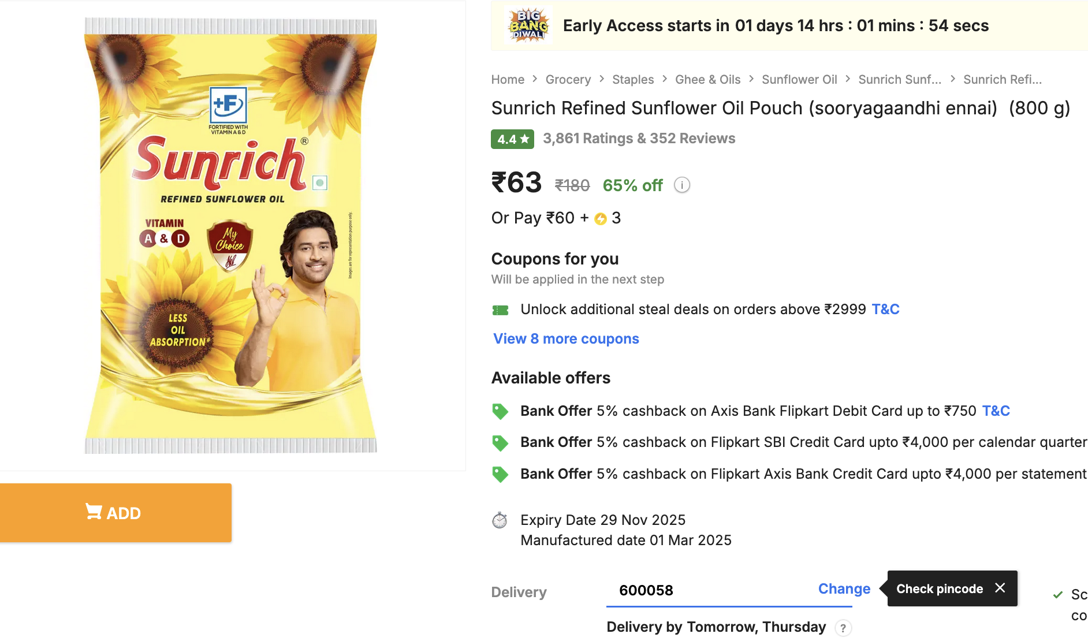Click the delivery help question mark icon

click(843, 628)
